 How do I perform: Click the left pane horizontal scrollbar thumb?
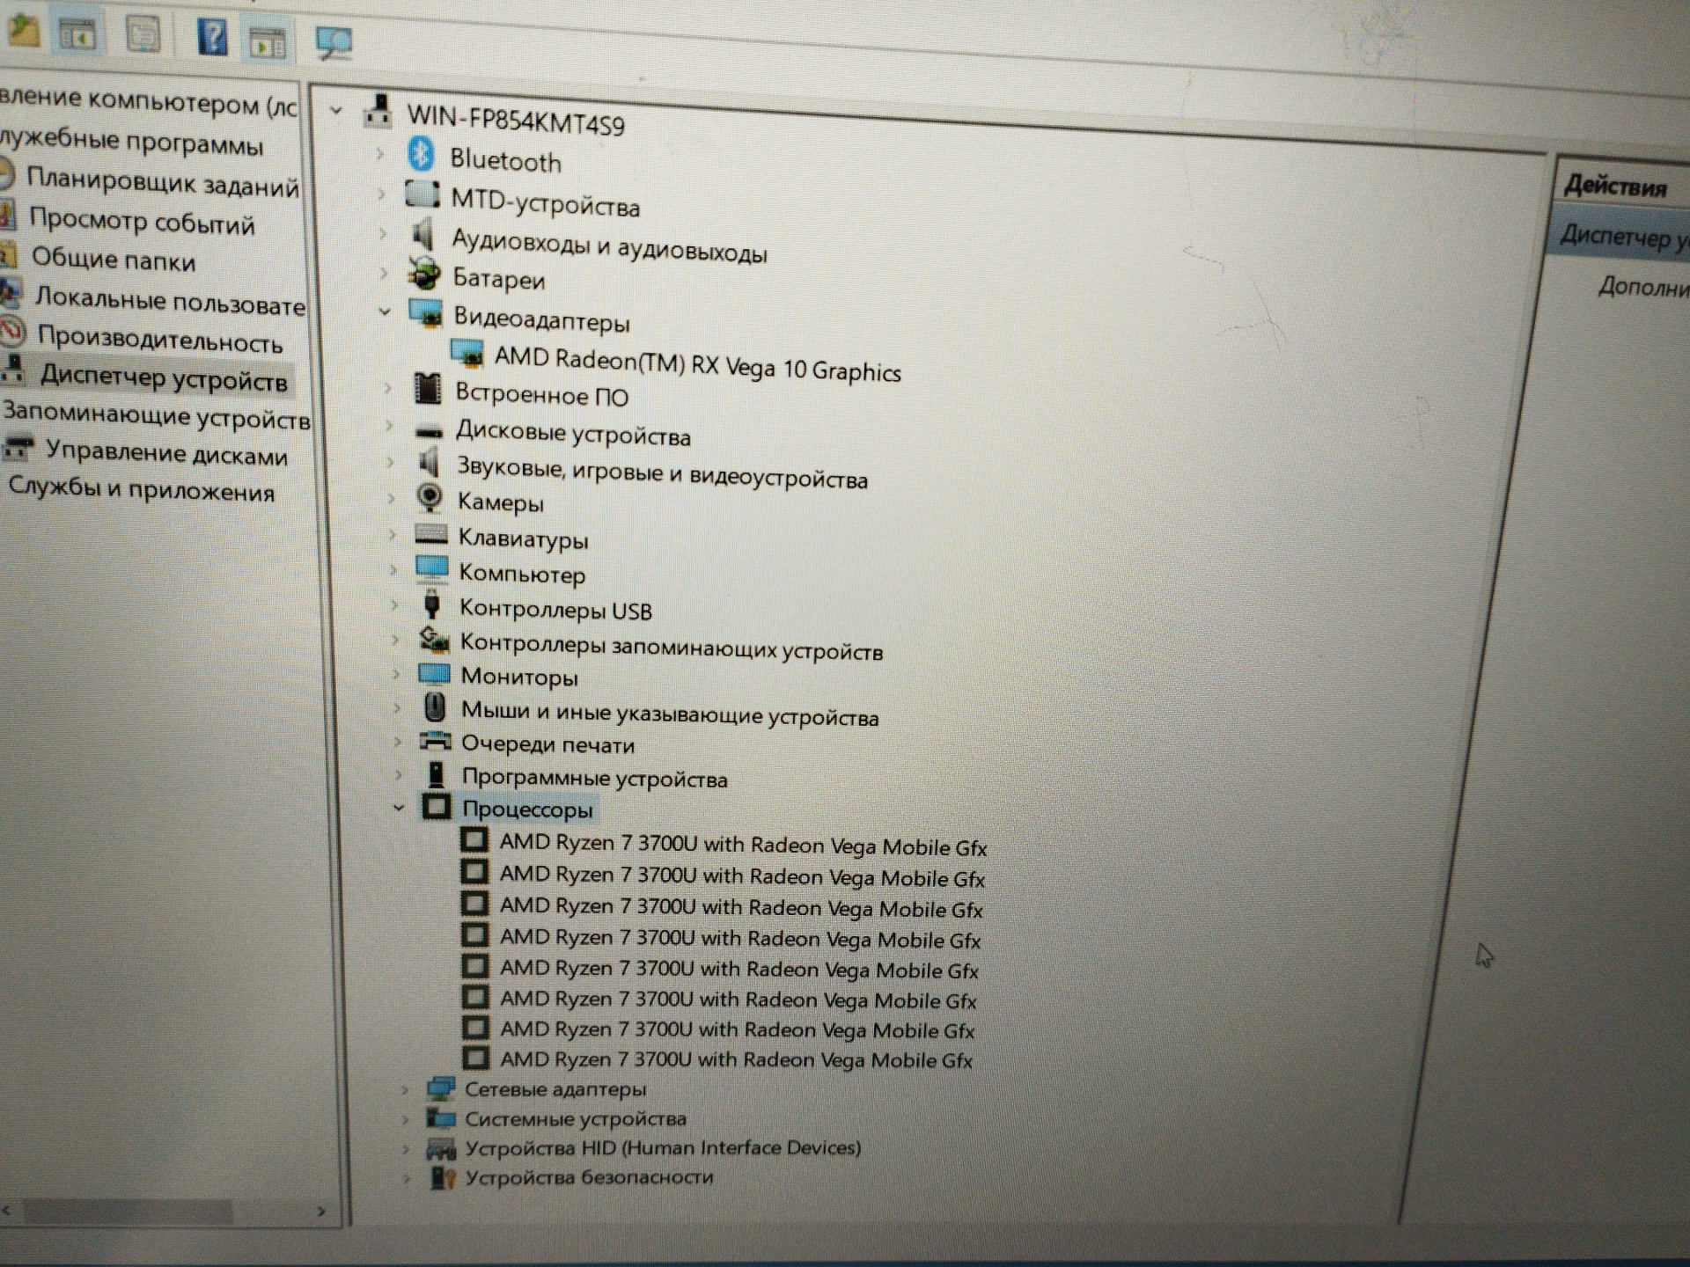(x=128, y=1211)
